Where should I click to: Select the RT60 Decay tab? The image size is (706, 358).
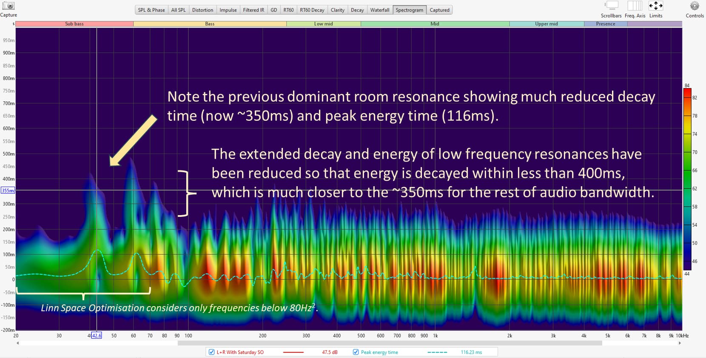coord(312,10)
